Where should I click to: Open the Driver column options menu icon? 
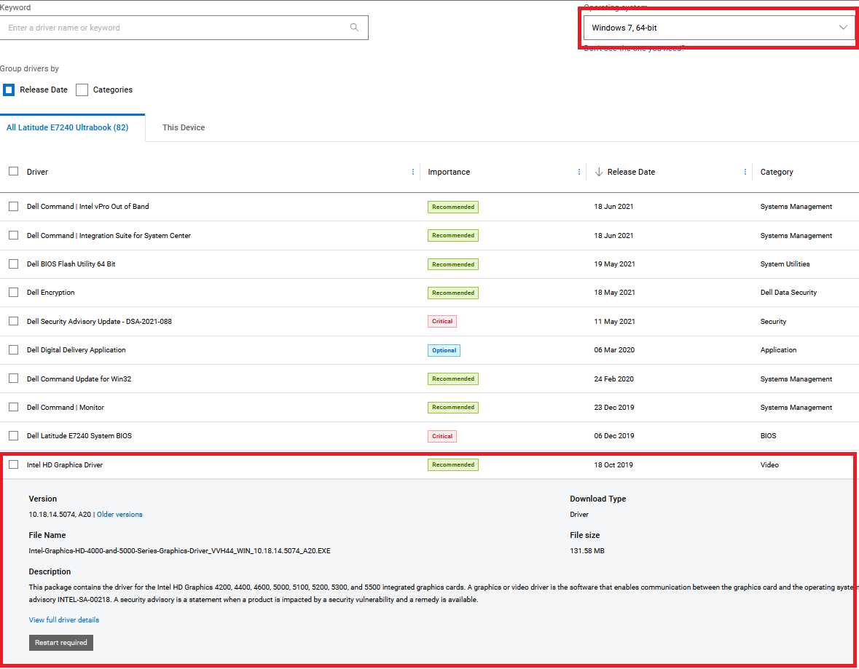(413, 173)
